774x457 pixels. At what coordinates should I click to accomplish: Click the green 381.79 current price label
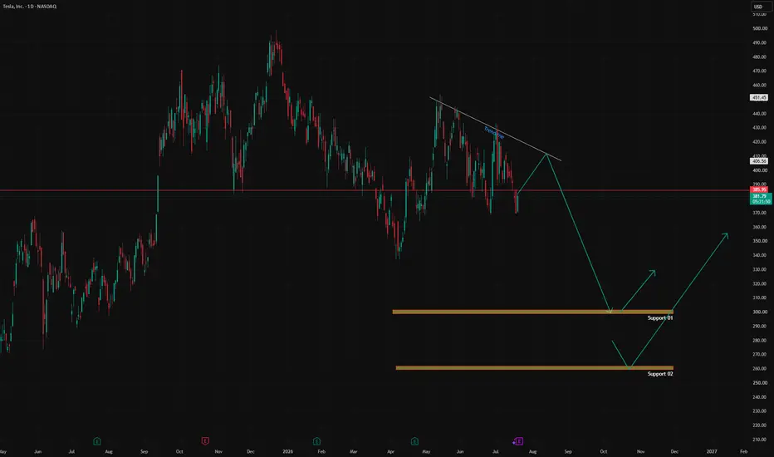point(761,199)
